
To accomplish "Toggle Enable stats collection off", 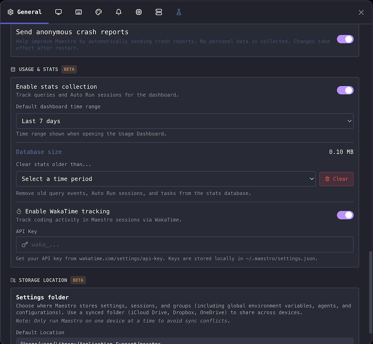I will tap(345, 90).
